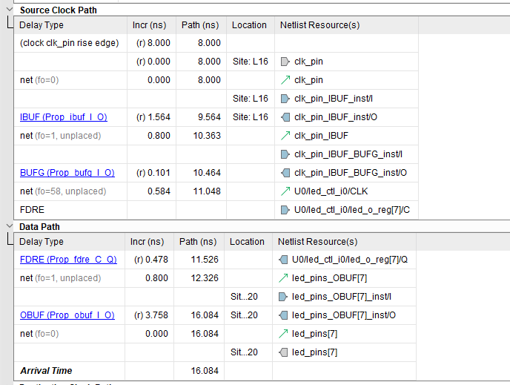Image resolution: width=510 pixels, height=385 pixels.
Task: Click the 'led_pins_OBUF[7]_inst/O' resource name
Action: [x=344, y=315]
